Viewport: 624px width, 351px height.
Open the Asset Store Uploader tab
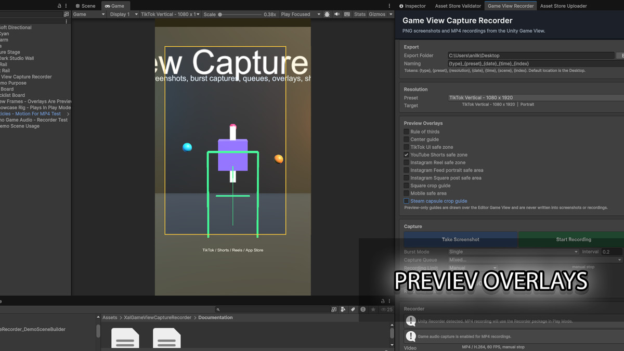click(x=563, y=6)
